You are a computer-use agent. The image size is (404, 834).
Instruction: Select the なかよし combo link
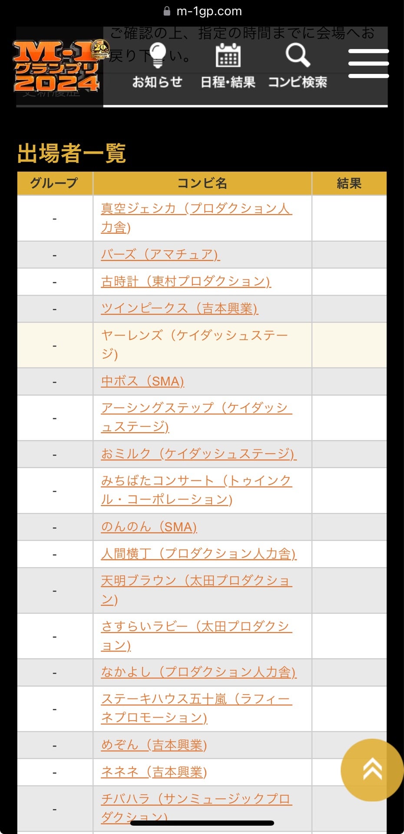tap(199, 672)
